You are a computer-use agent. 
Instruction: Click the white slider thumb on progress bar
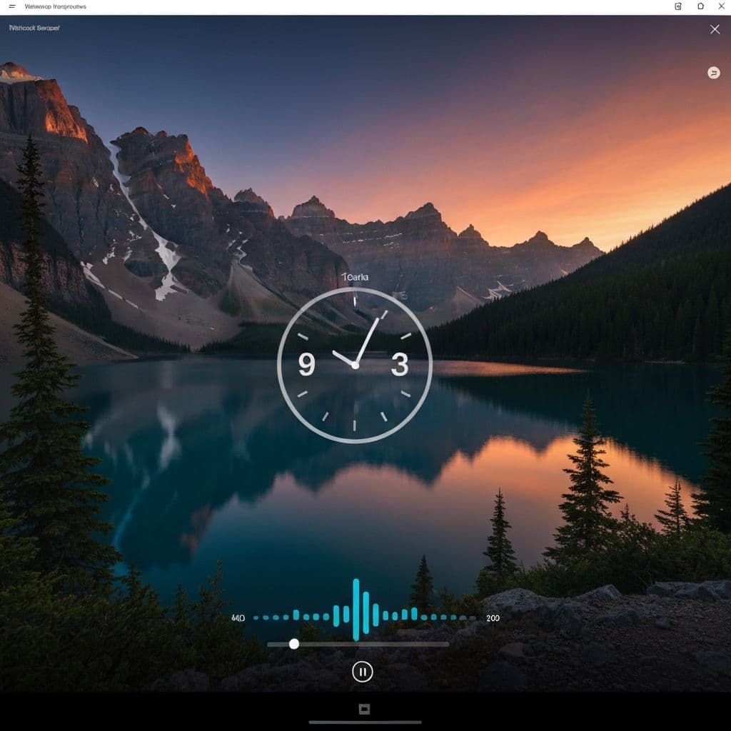(293, 644)
